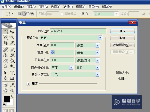This screenshot has width=150, height=112.
Task: Switch to Standard editing mode
Action: click(5, 111)
